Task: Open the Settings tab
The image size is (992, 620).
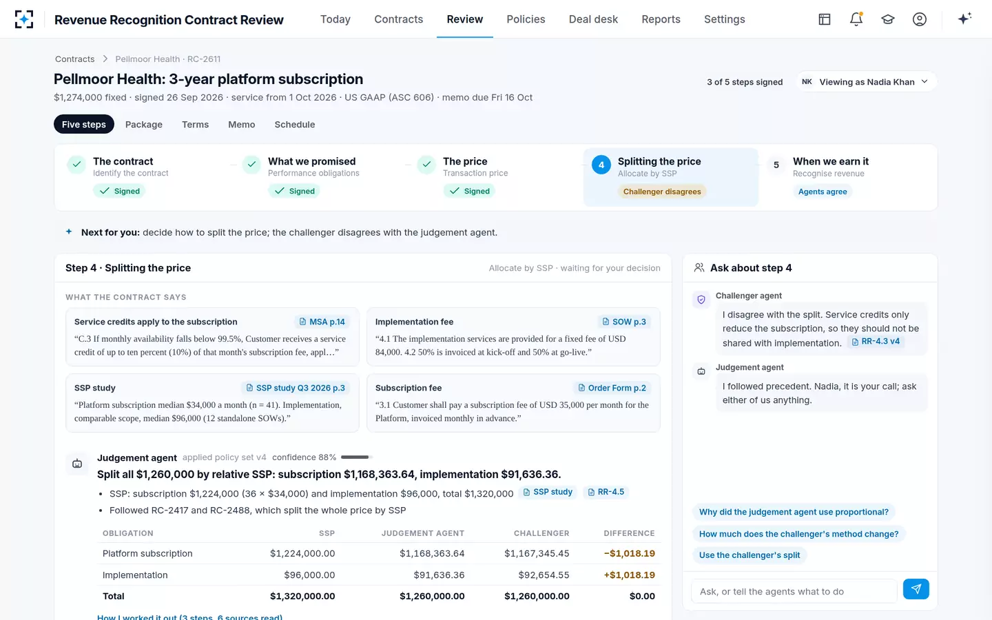Action: 725,19
